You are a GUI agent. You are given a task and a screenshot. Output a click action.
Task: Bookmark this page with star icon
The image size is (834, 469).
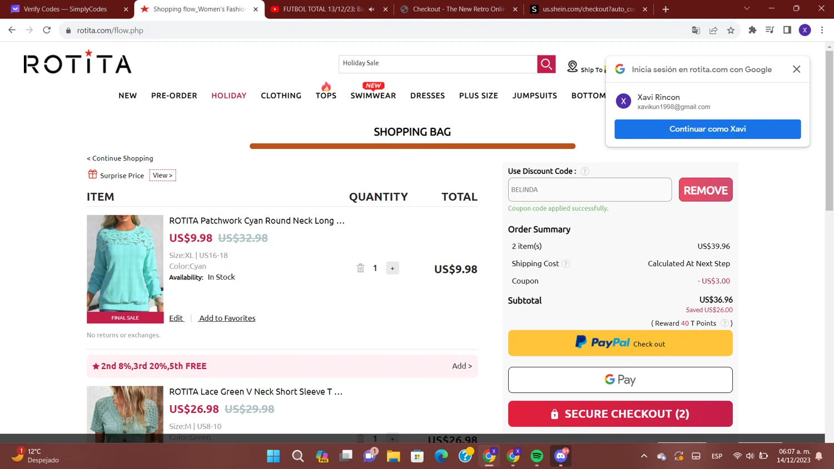pyautogui.click(x=731, y=30)
